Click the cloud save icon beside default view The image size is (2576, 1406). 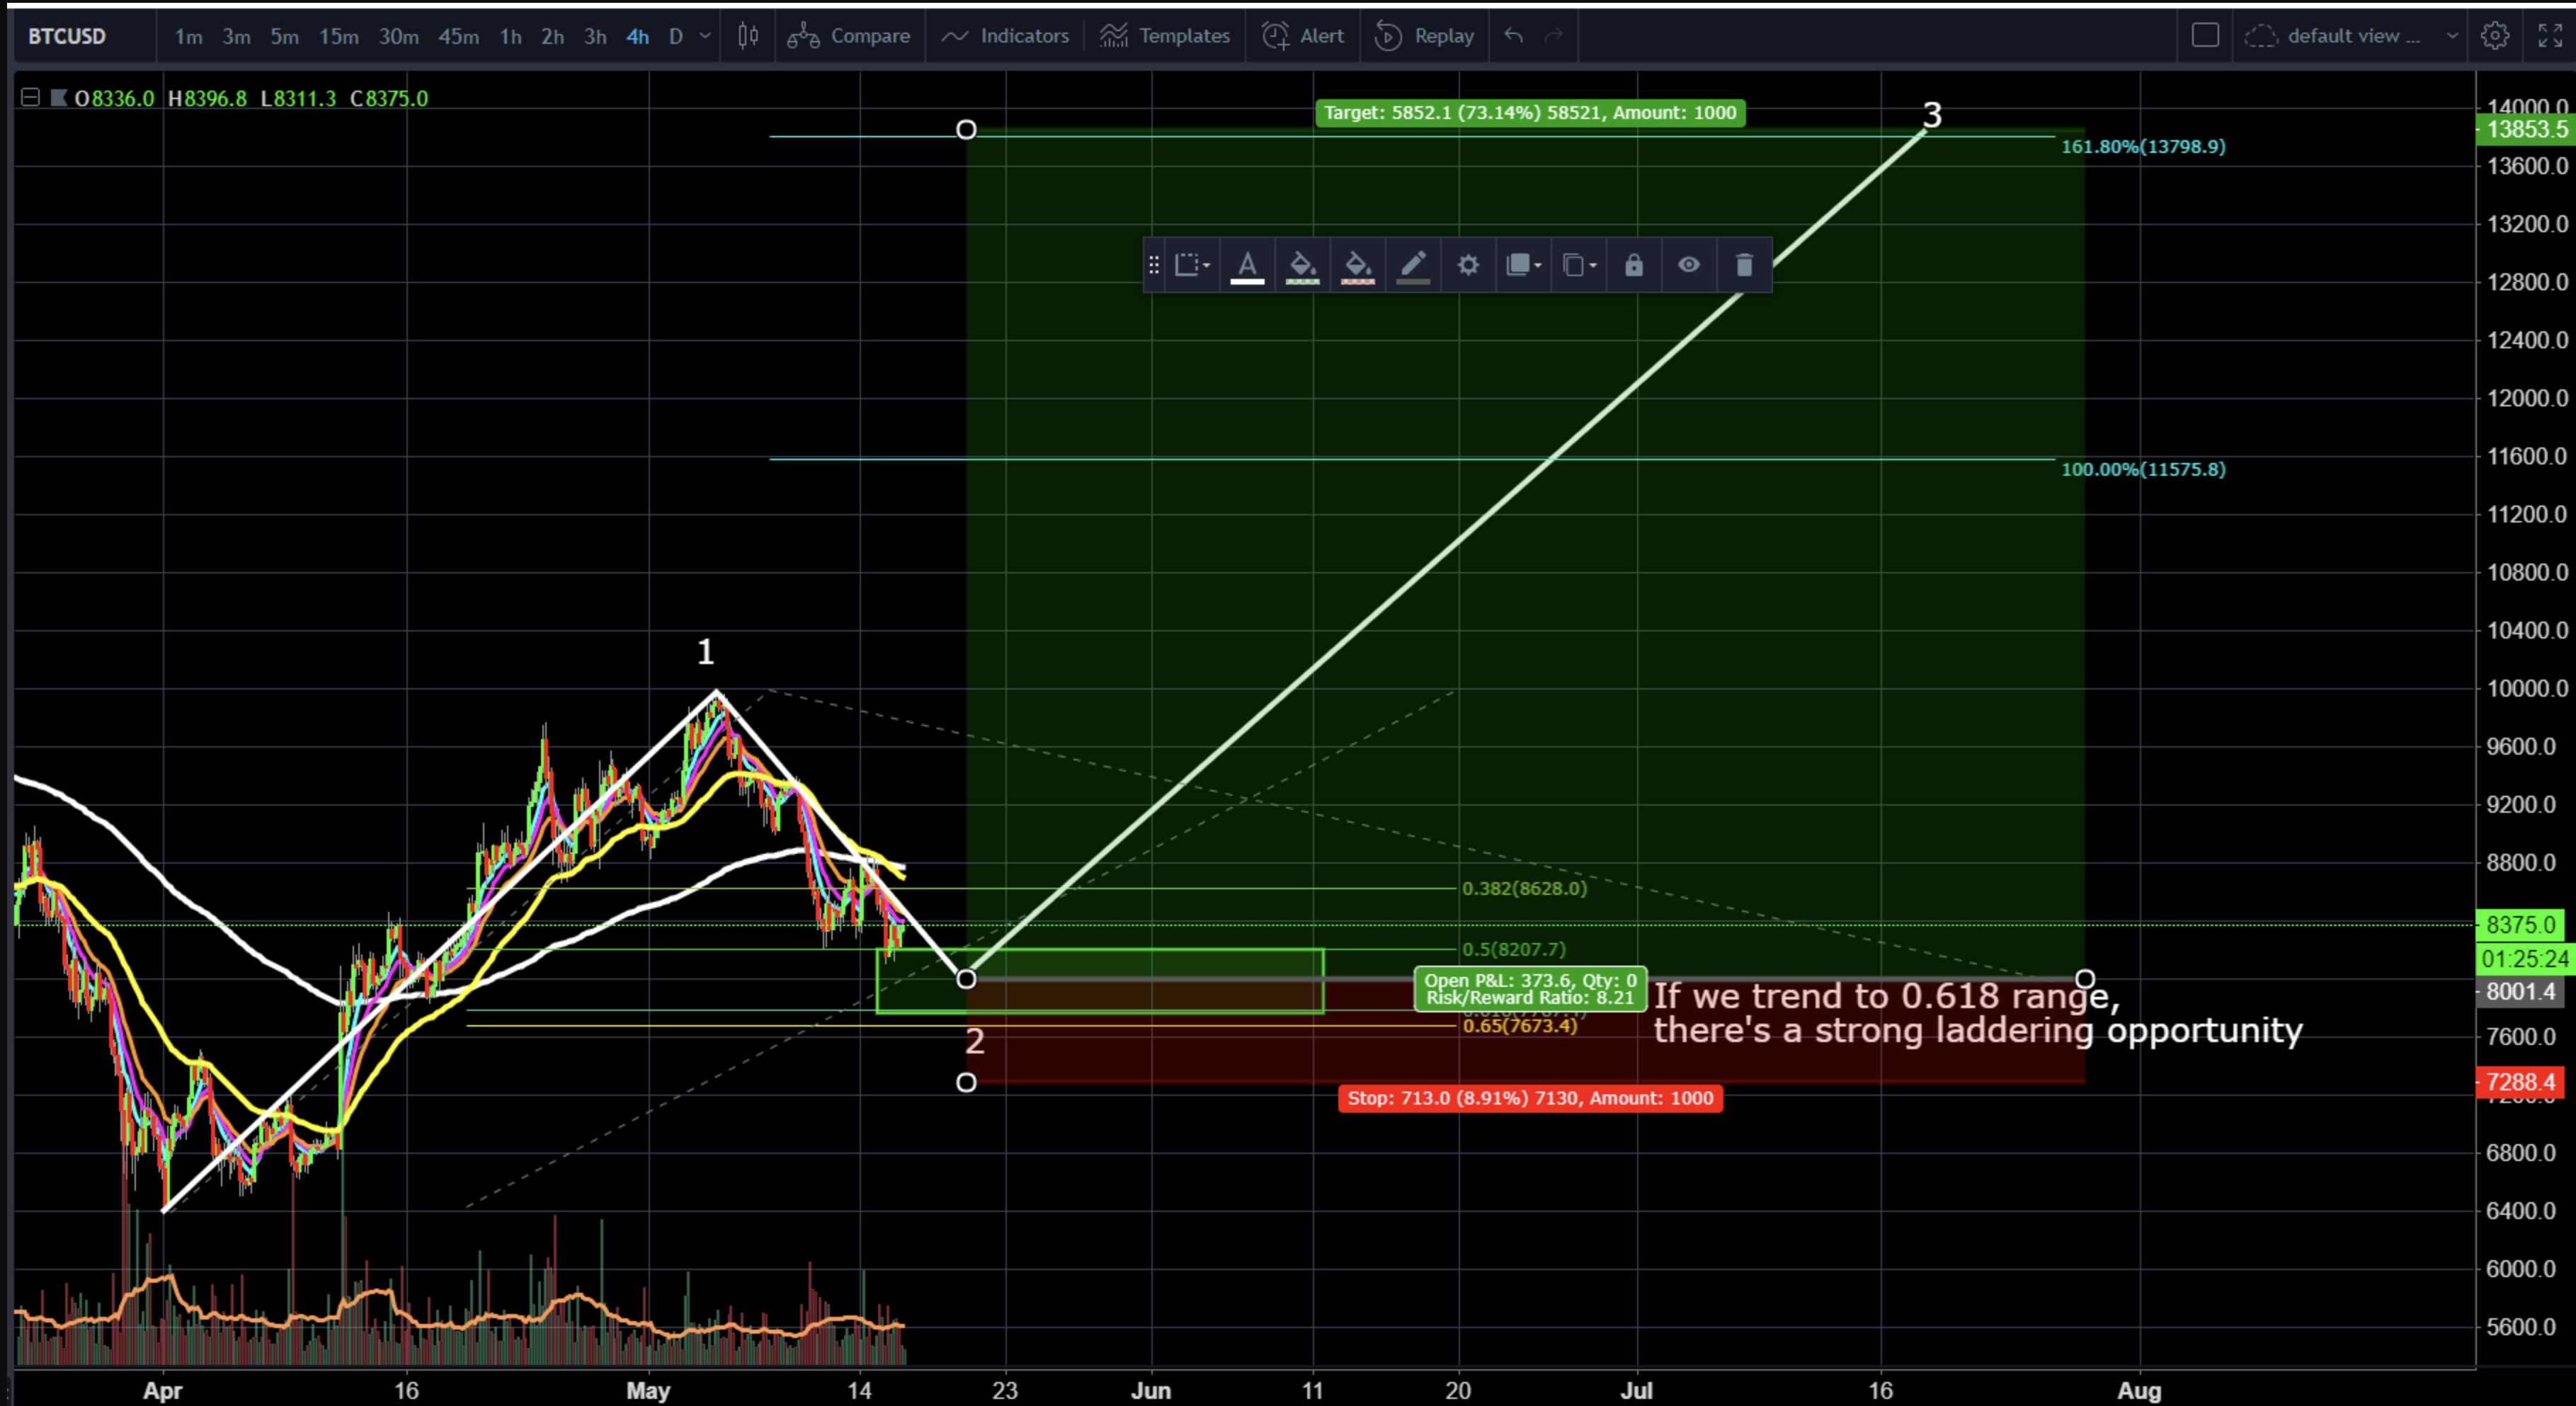click(2261, 36)
